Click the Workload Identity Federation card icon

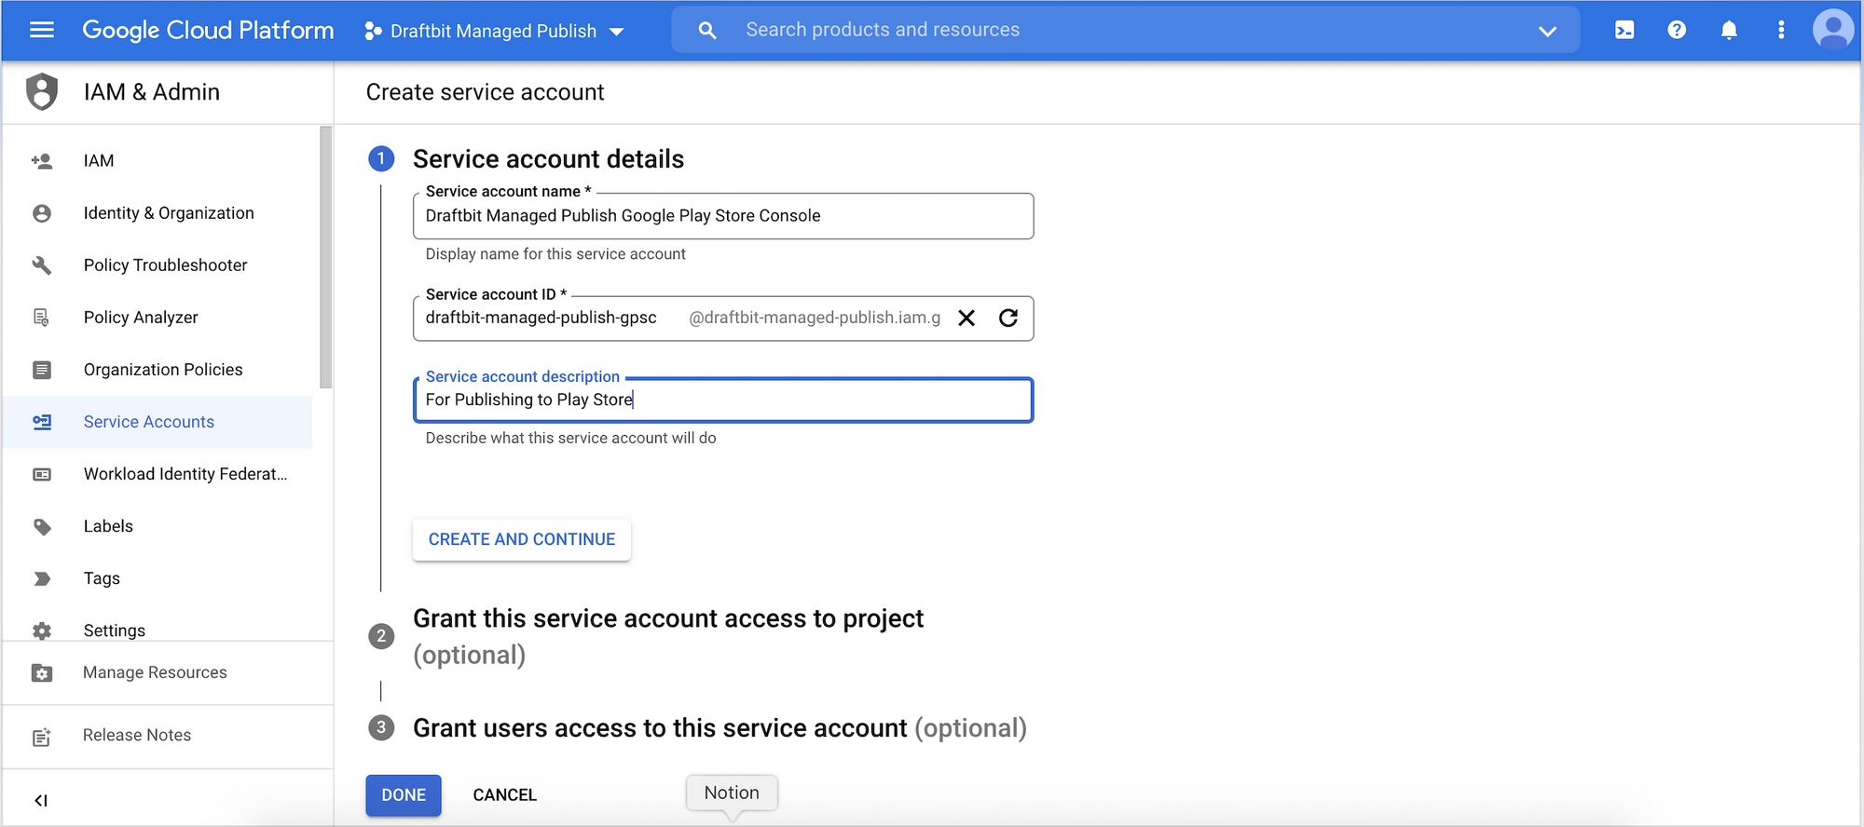click(42, 474)
